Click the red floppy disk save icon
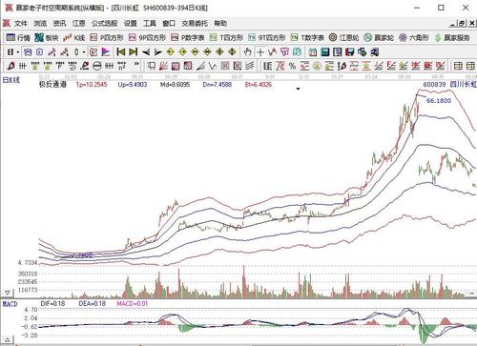This screenshot has height=346, width=477. pyautogui.click(x=350, y=51)
